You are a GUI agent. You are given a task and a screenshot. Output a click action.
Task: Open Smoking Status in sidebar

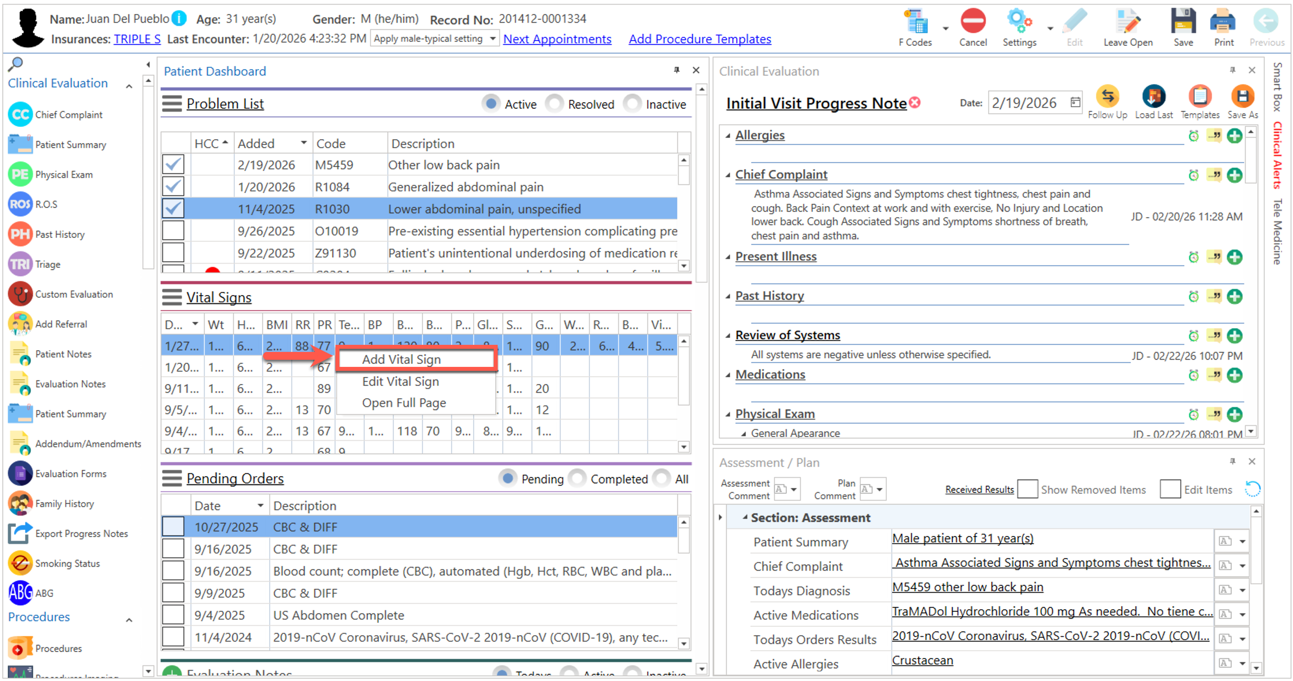pyautogui.click(x=67, y=563)
